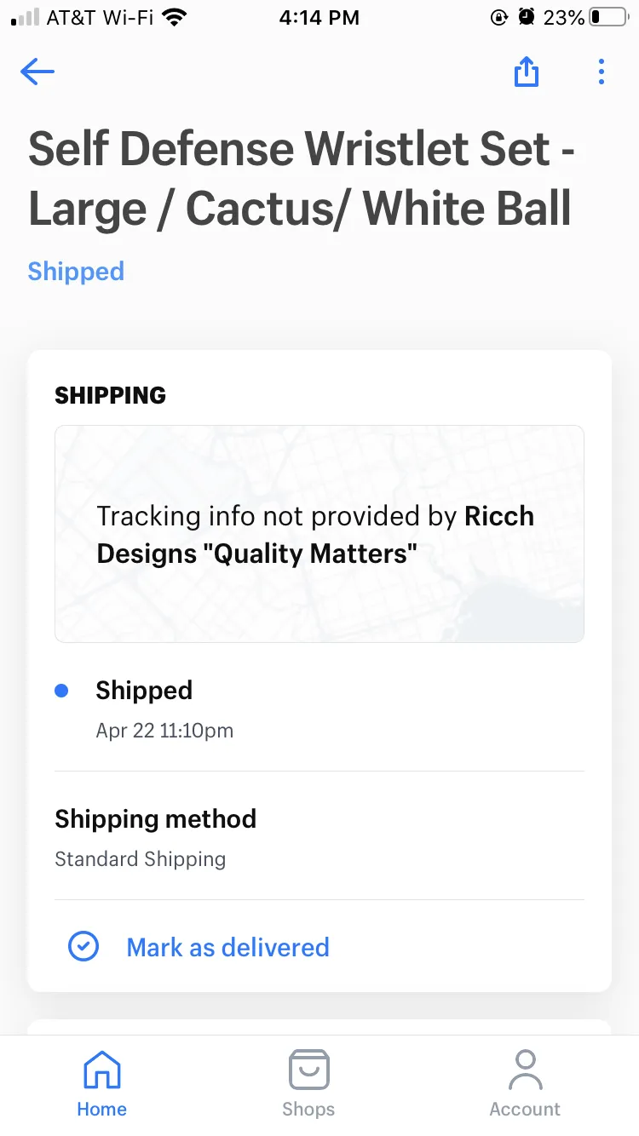Tap the battery indicator in status bar
639x1136 pixels.
click(x=607, y=17)
